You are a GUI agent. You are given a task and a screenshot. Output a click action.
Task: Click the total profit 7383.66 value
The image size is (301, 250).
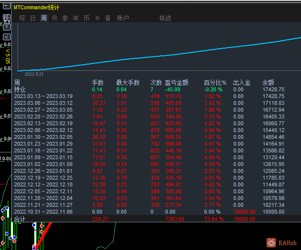click(175, 219)
